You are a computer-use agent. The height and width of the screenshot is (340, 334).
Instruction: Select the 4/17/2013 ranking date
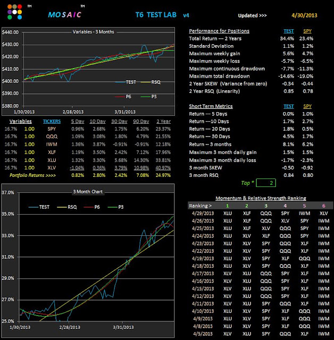203,274
